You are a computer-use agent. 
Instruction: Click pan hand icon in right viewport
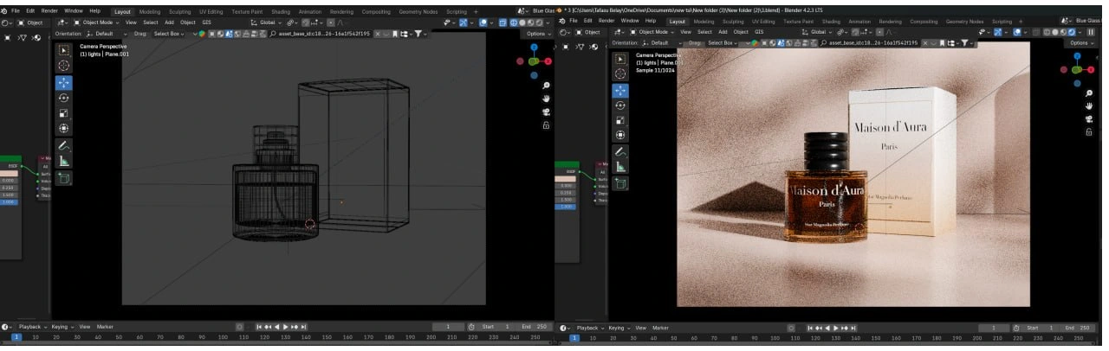click(x=1089, y=106)
